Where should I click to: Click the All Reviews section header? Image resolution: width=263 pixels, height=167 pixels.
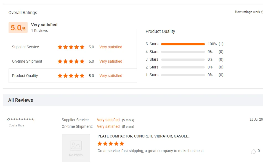pyautogui.click(x=21, y=100)
